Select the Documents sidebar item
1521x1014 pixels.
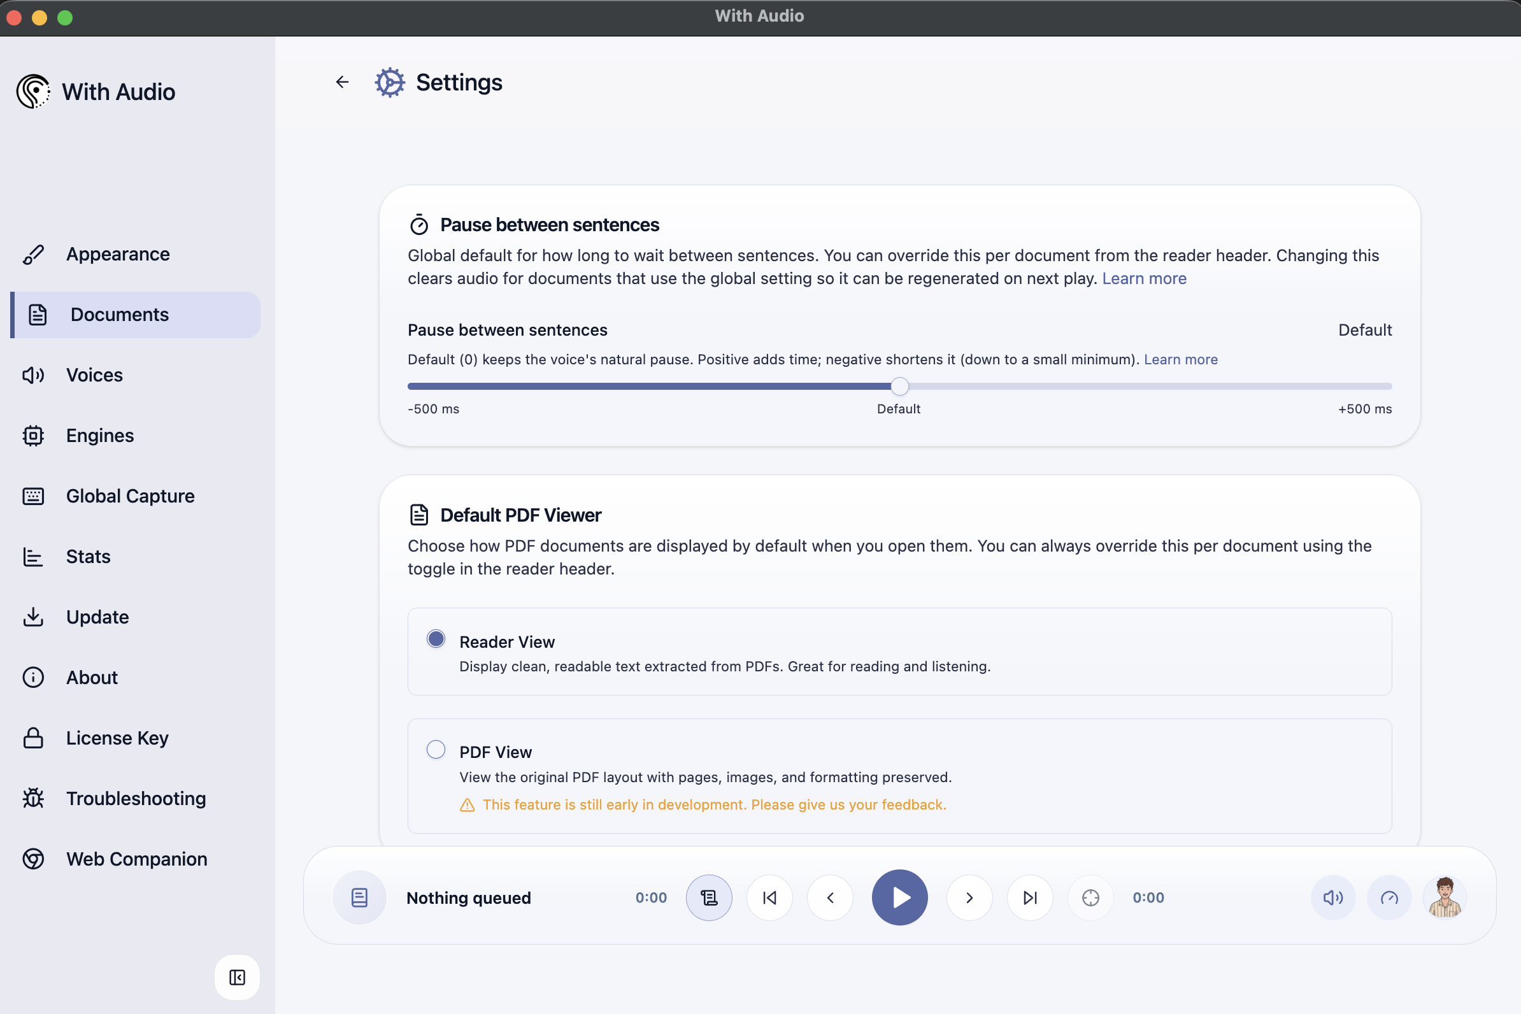135,315
